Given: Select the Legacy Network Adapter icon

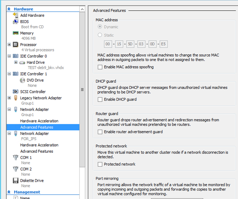Looking at the screenshot, I should pos(16,98).
